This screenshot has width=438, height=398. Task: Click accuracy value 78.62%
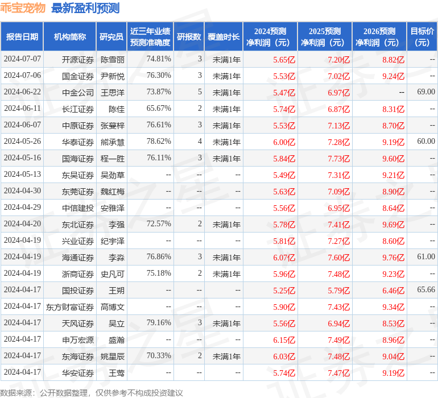point(159,142)
